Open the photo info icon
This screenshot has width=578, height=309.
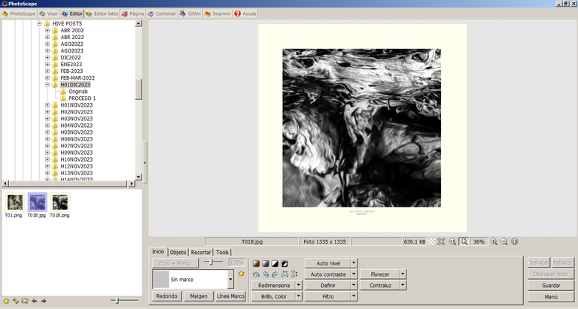click(515, 241)
